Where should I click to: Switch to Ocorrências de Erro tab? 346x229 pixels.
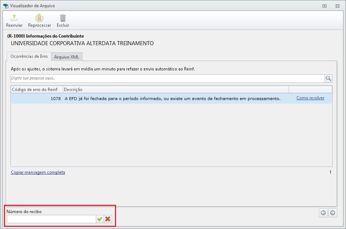coord(29,56)
